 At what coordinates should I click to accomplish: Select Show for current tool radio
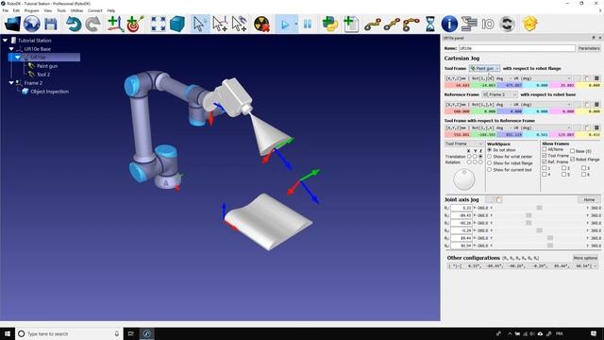pyautogui.click(x=490, y=170)
